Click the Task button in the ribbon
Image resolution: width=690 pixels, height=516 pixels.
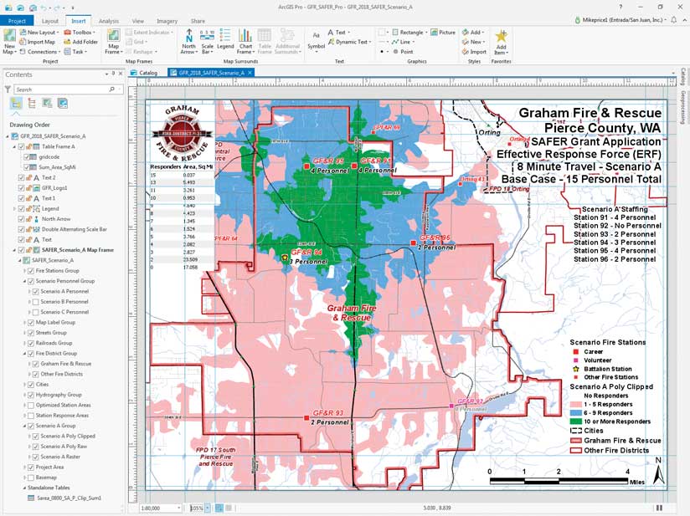[75, 52]
